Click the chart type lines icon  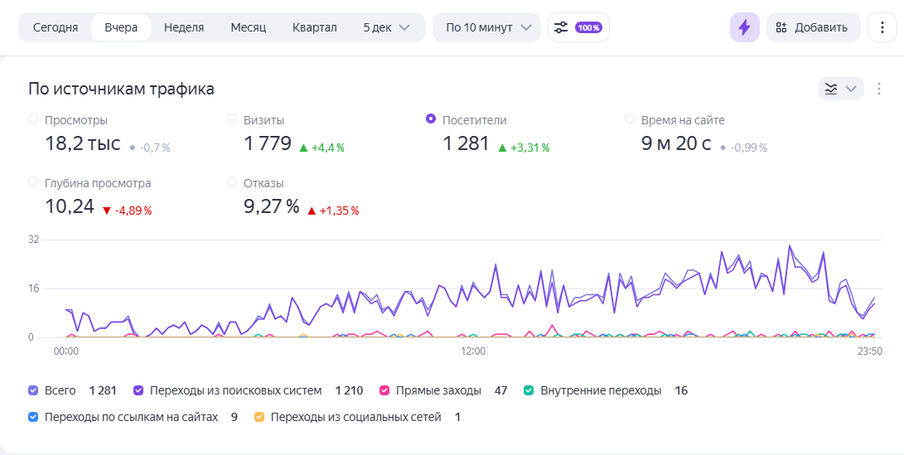(x=831, y=89)
